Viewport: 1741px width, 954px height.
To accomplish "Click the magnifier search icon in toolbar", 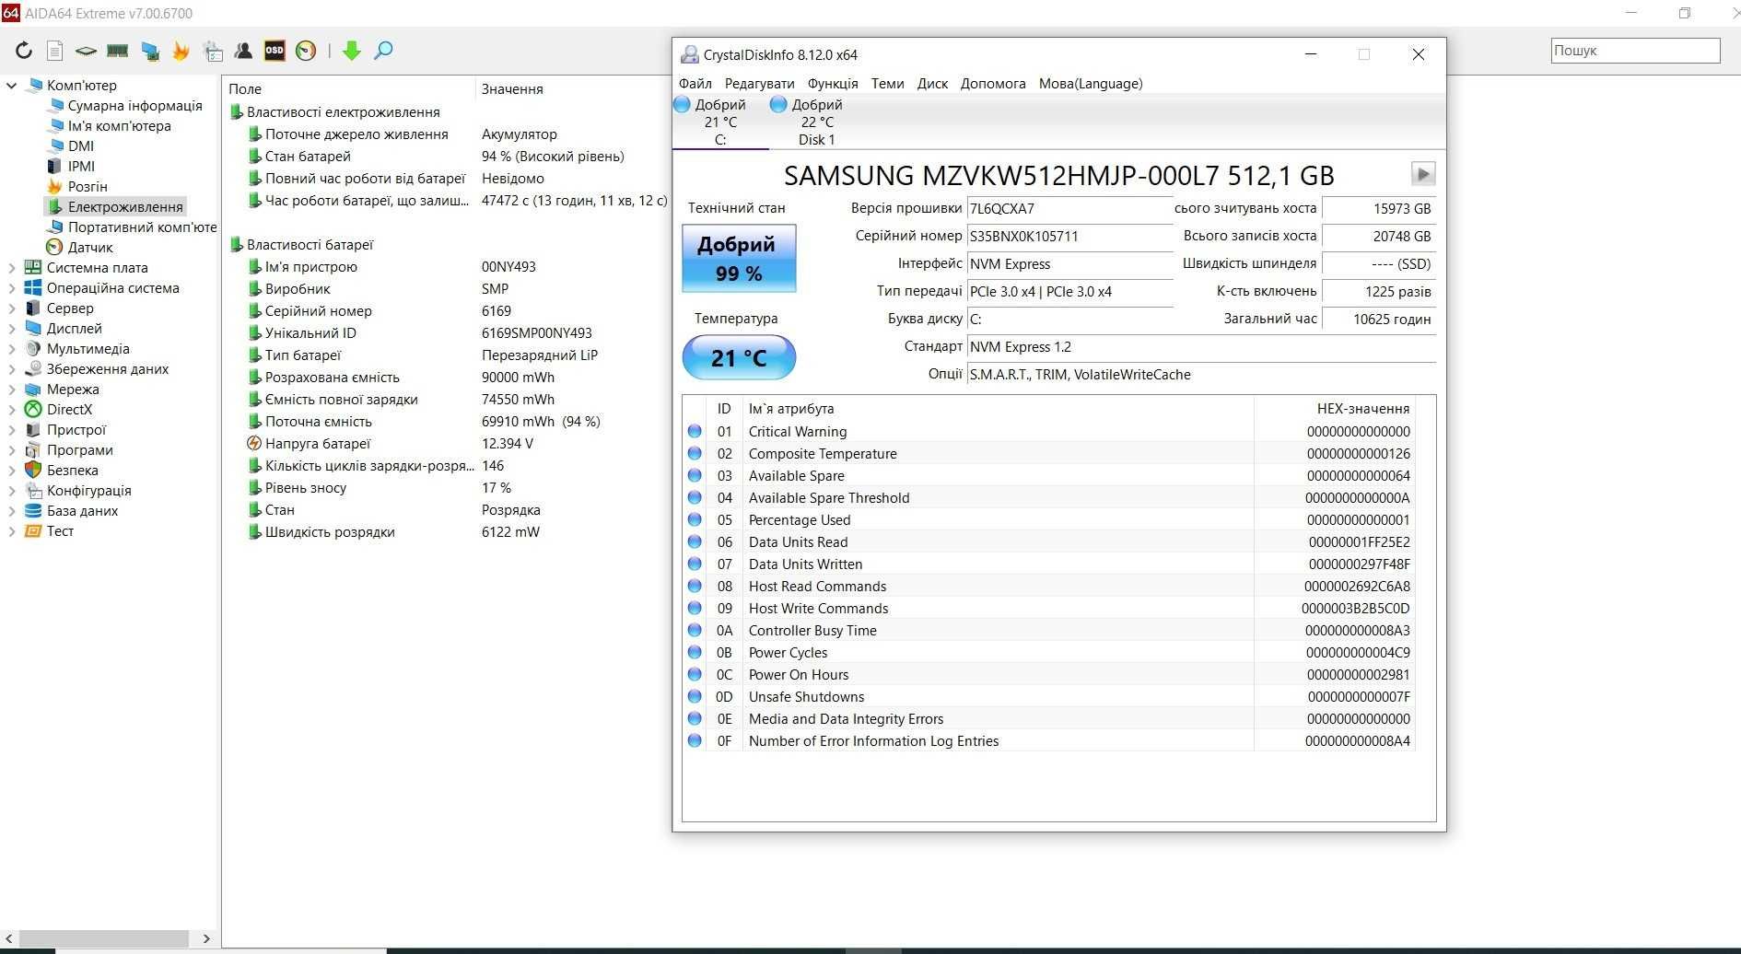I will (383, 51).
